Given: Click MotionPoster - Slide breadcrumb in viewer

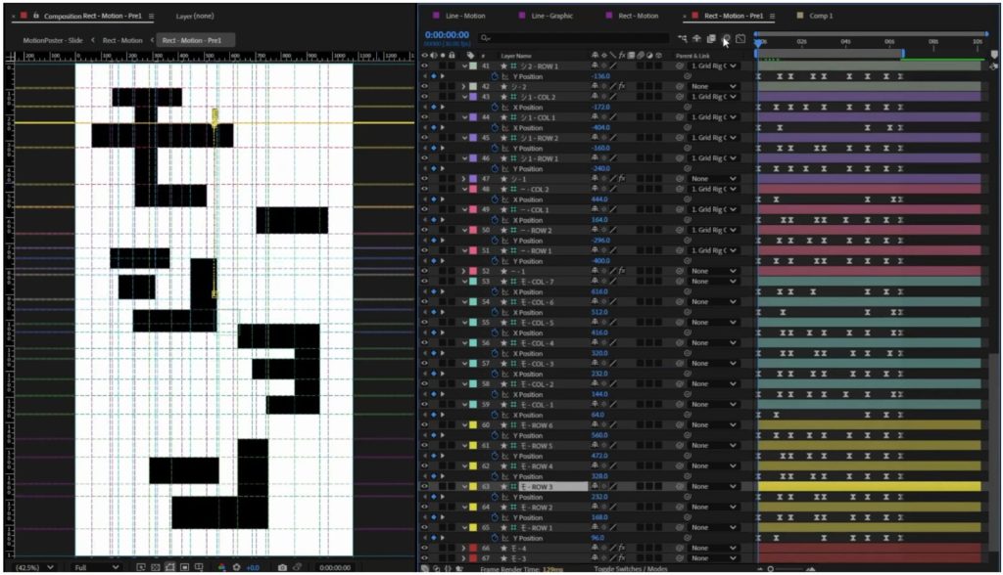Looking at the screenshot, I should [x=54, y=40].
